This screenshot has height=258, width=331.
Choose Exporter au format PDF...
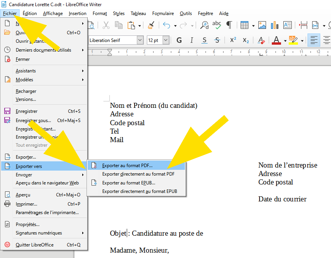[x=136, y=165]
